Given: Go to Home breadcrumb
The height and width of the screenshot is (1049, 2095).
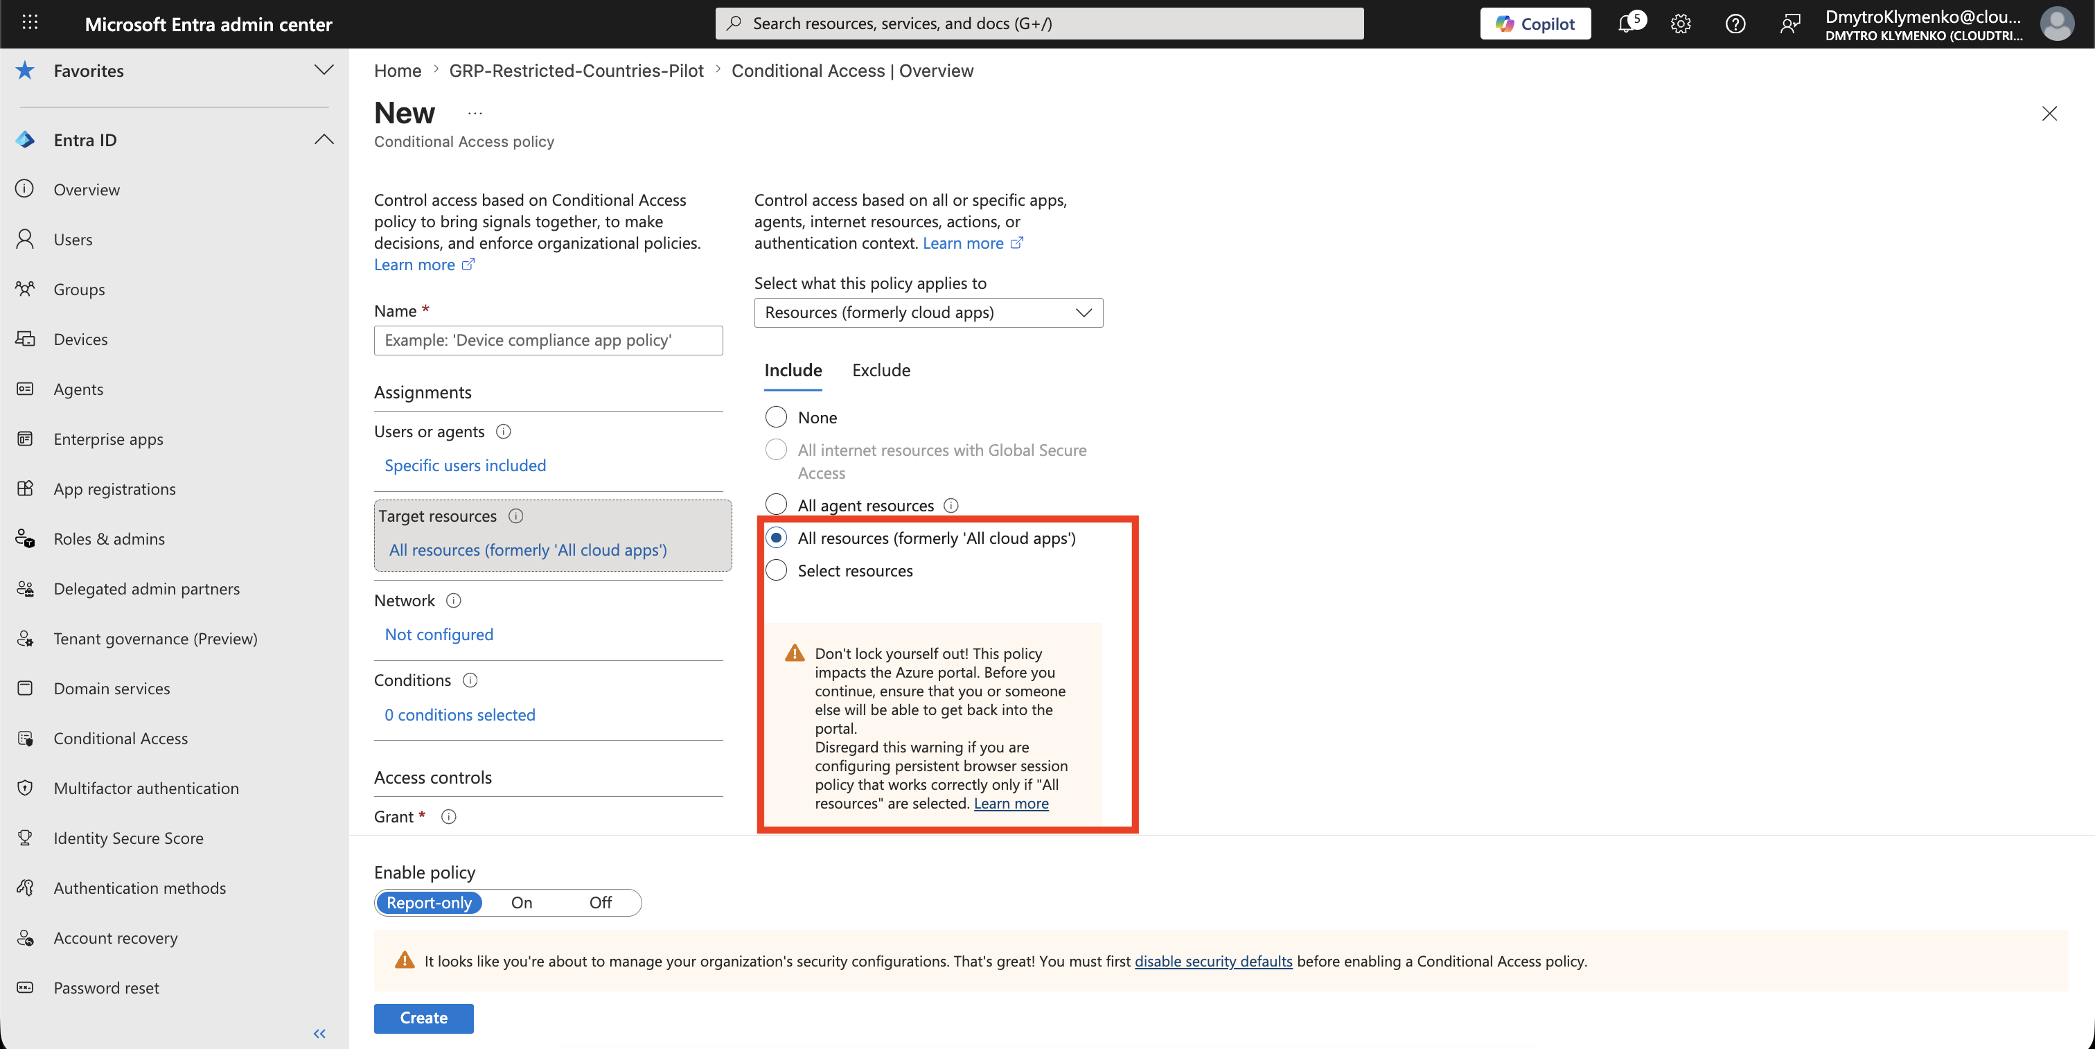Looking at the screenshot, I should pyautogui.click(x=398, y=71).
